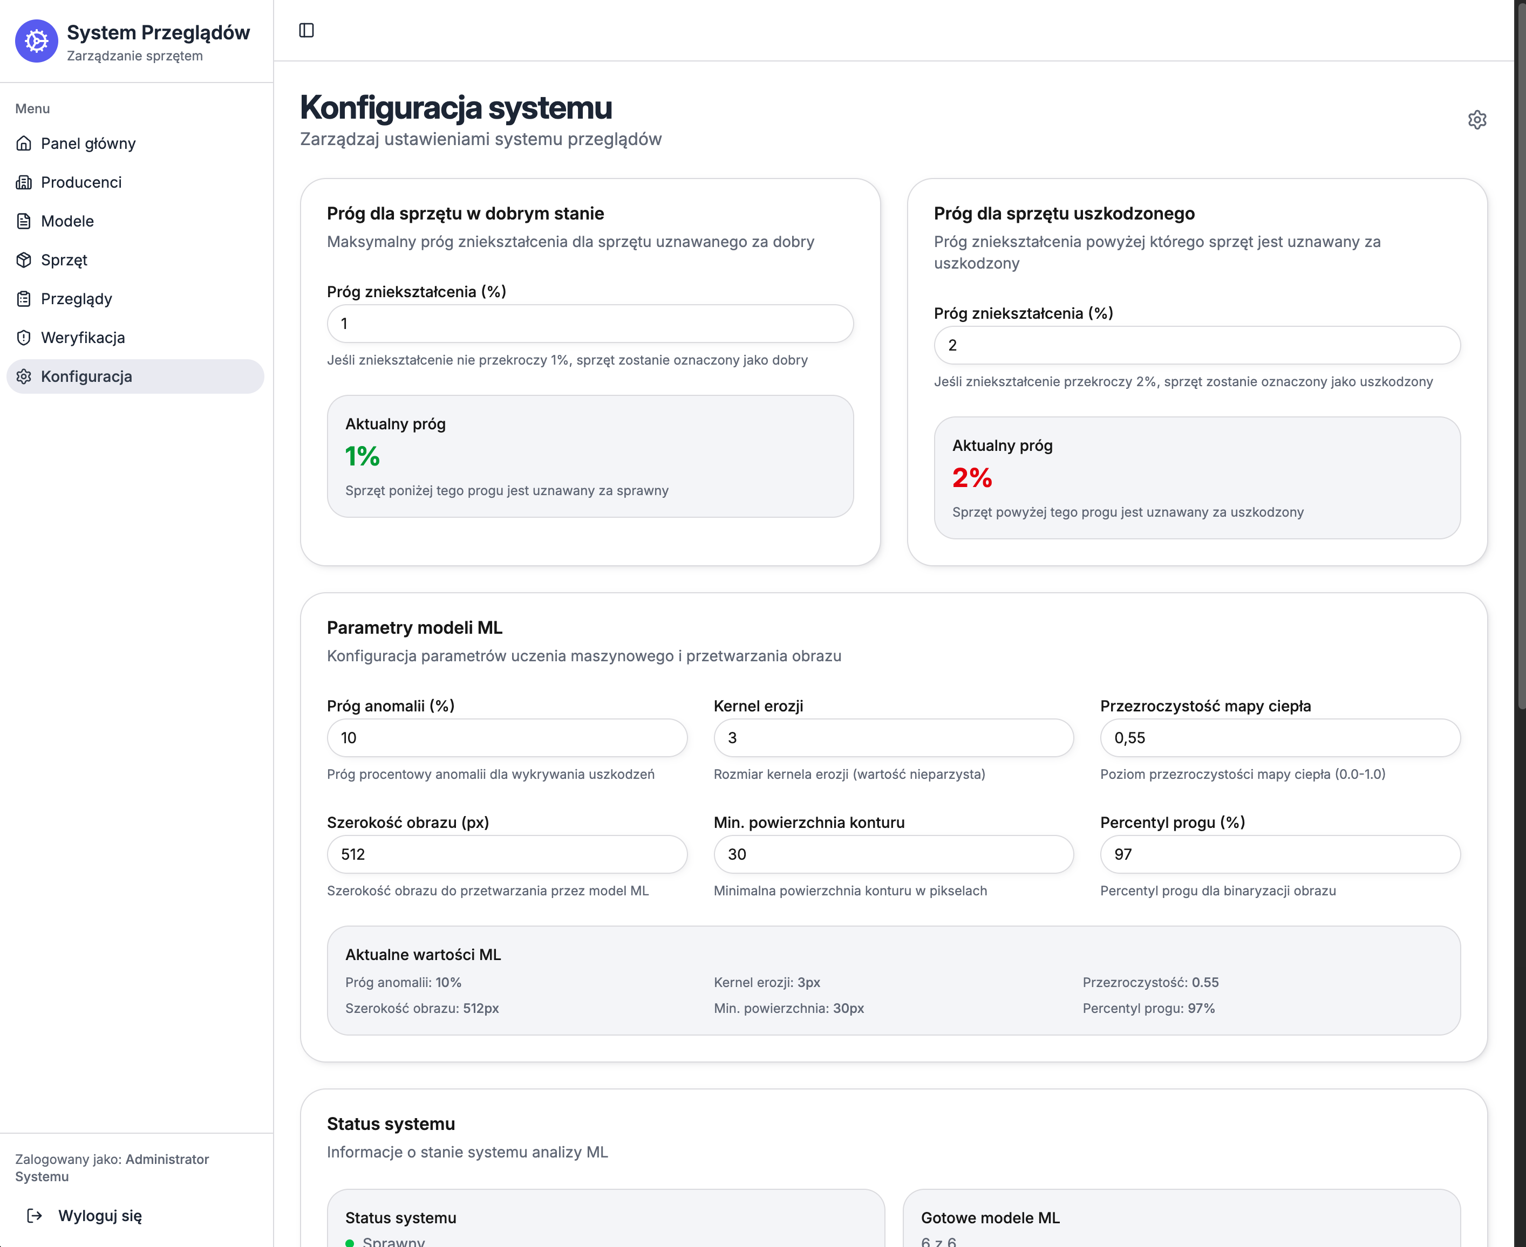Click the System Przeglądów gear logo
Screen dimensions: 1526x1247
tap(37, 42)
